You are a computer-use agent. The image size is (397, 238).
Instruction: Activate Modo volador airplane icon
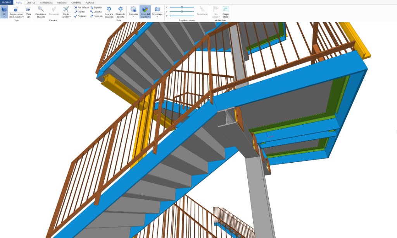pos(66,9)
